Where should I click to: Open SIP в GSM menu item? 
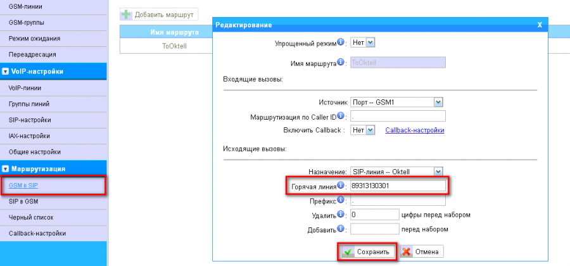pos(23,201)
